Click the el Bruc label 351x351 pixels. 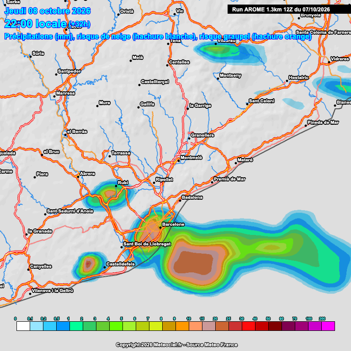(52, 152)
